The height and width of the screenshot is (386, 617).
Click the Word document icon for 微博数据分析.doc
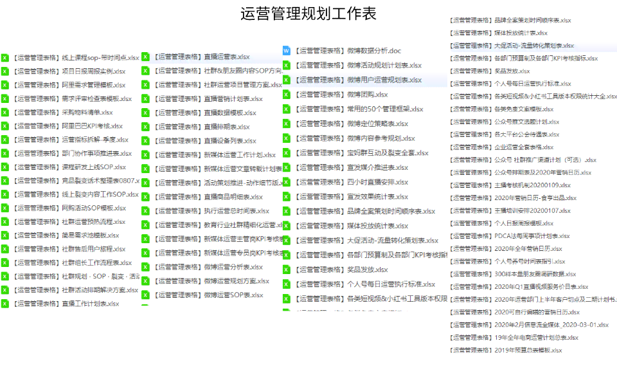coord(287,50)
